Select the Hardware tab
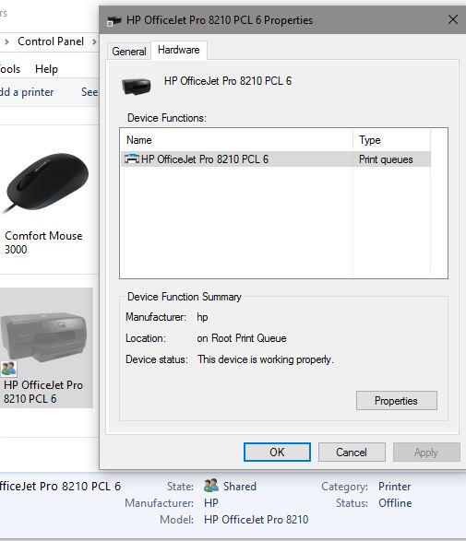 (179, 50)
